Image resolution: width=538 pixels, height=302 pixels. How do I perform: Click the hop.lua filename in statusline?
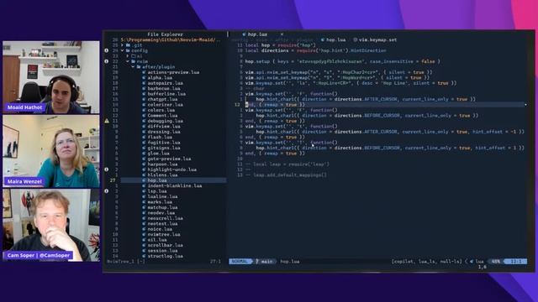[x=290, y=261]
